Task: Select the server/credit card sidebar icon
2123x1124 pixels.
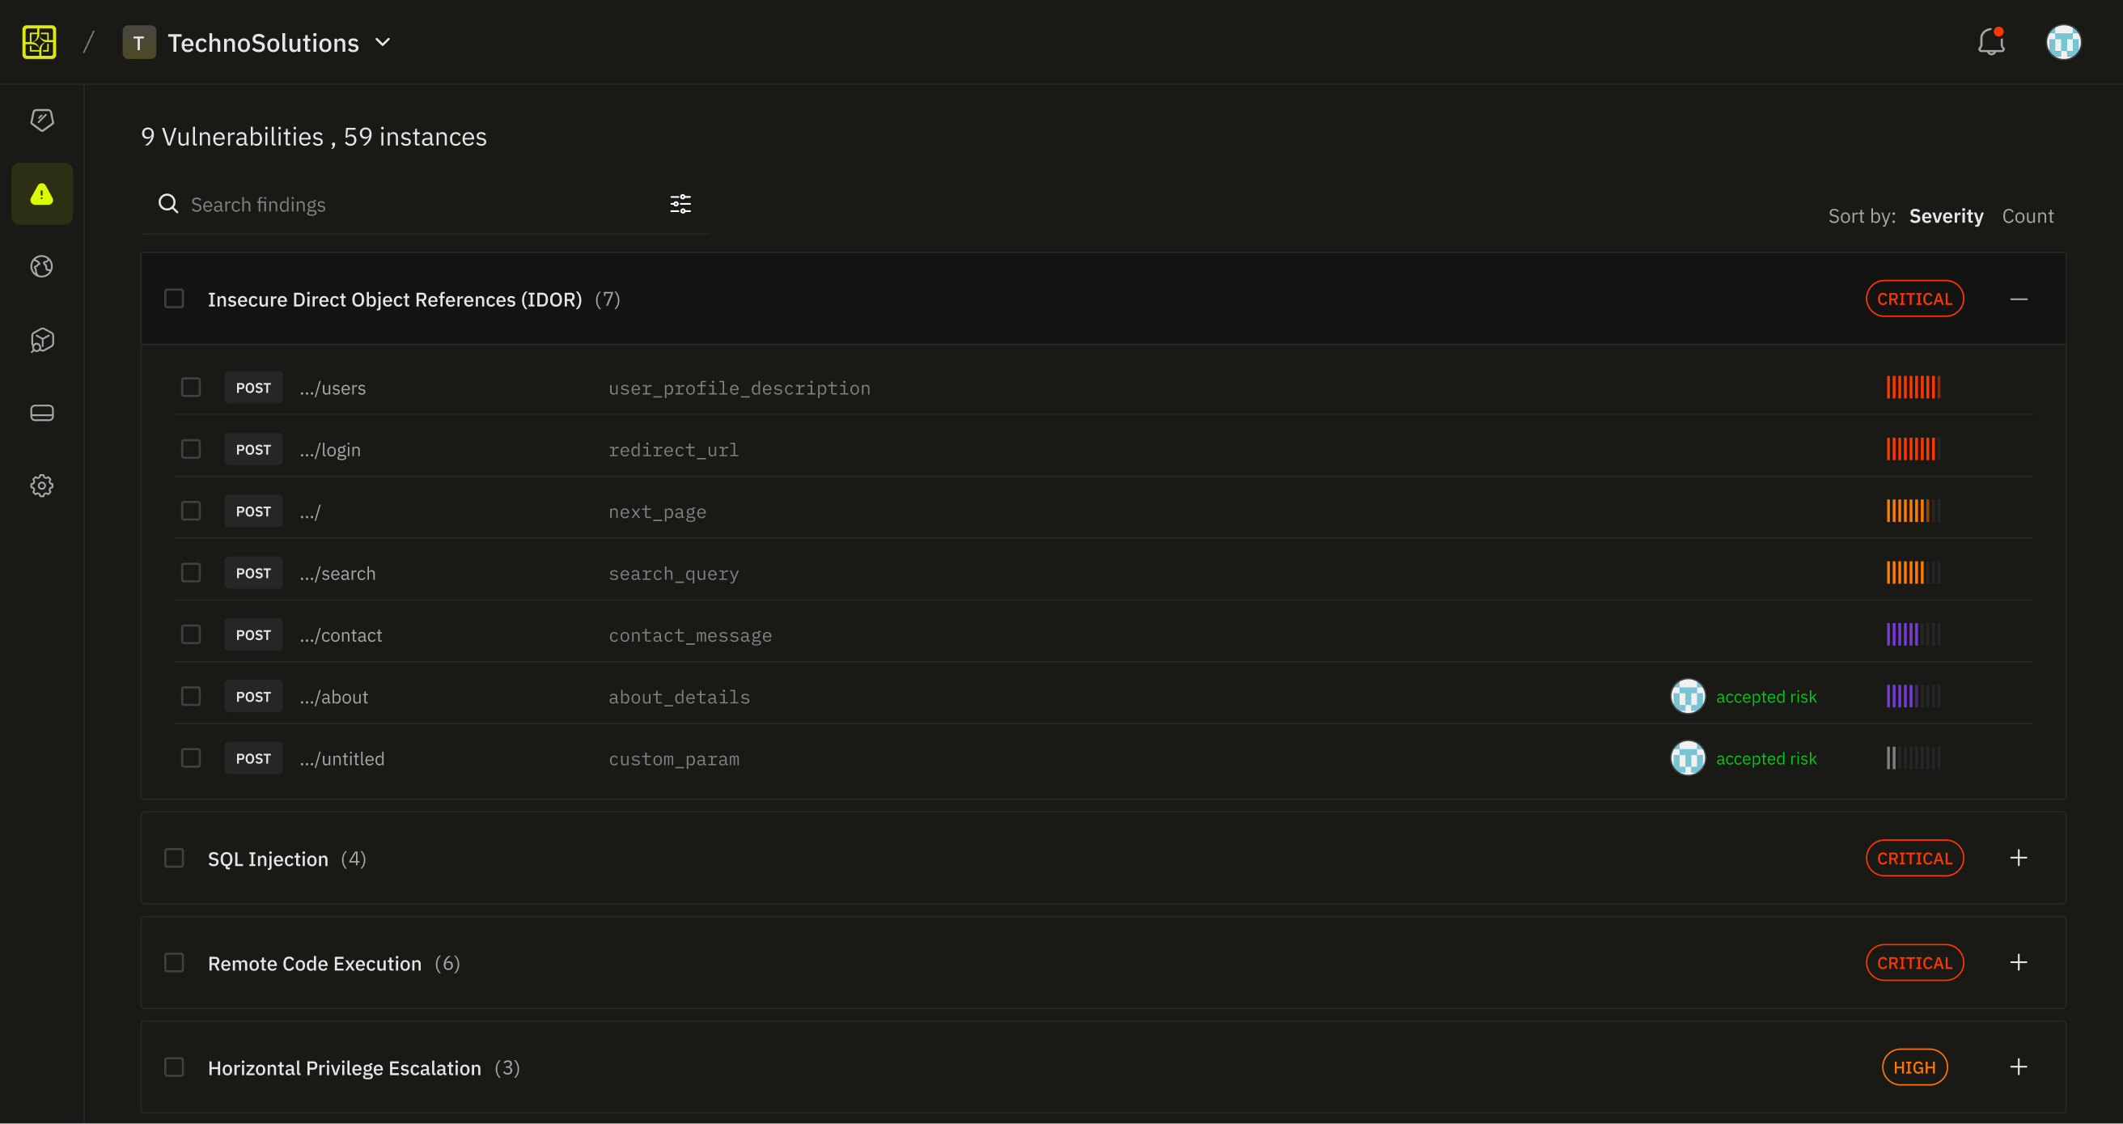Action: [x=41, y=412]
